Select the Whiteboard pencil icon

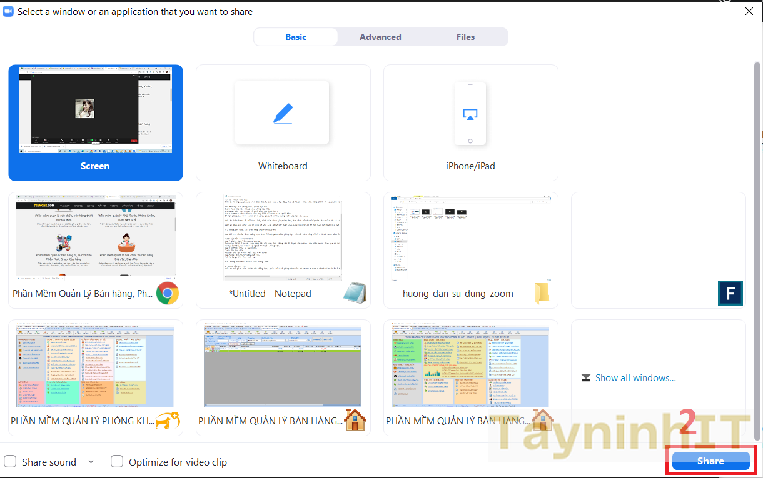point(282,114)
